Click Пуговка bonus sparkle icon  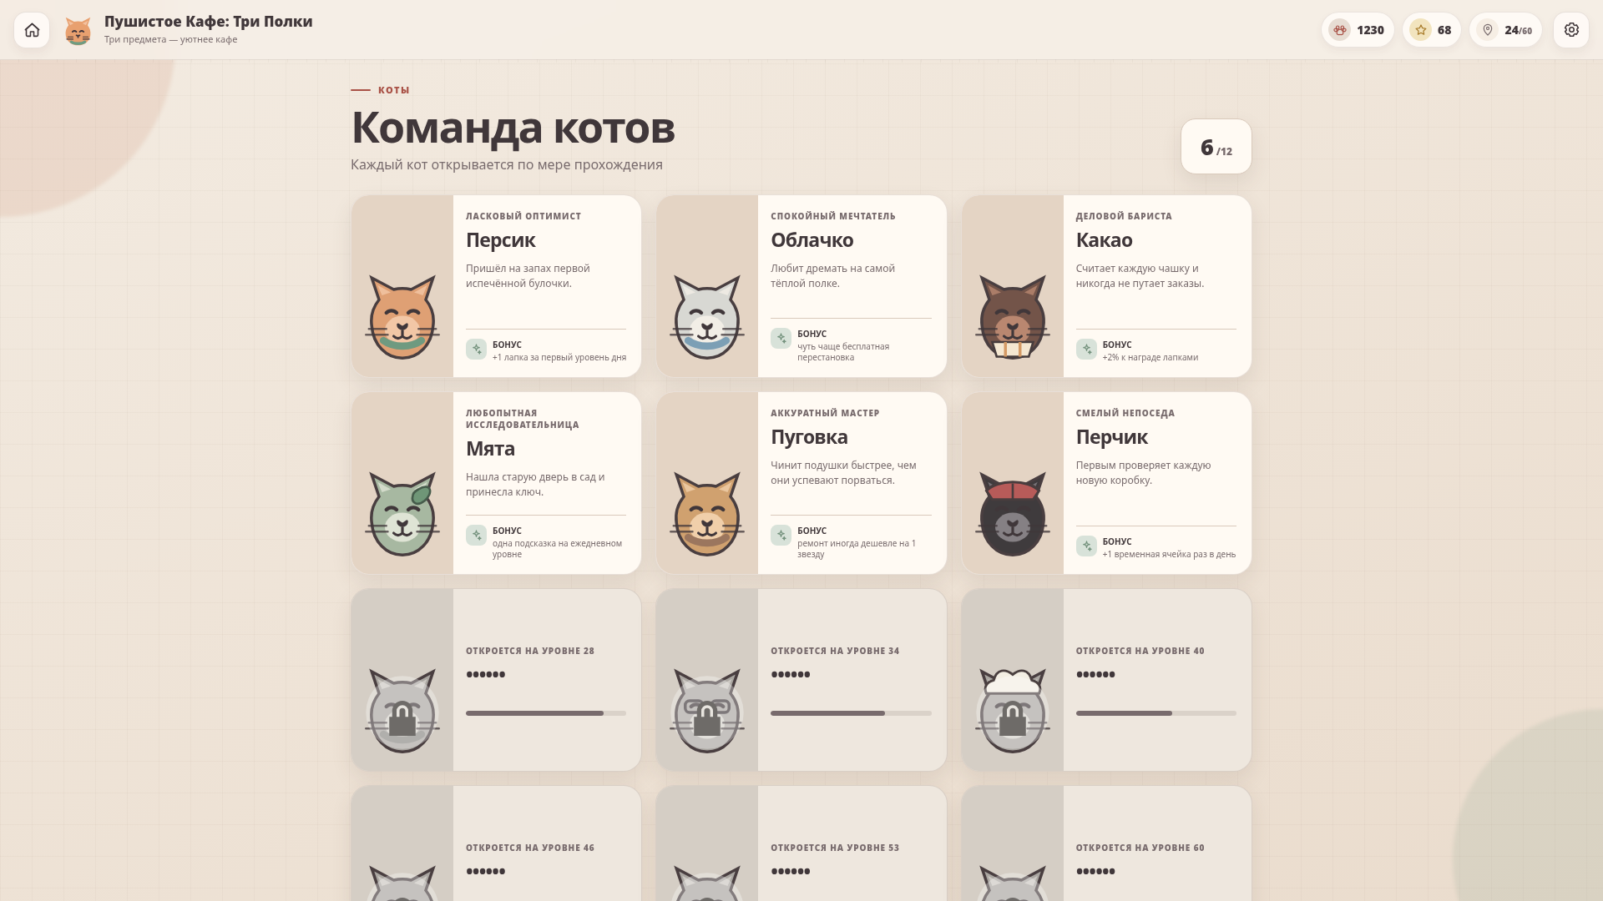click(x=781, y=535)
